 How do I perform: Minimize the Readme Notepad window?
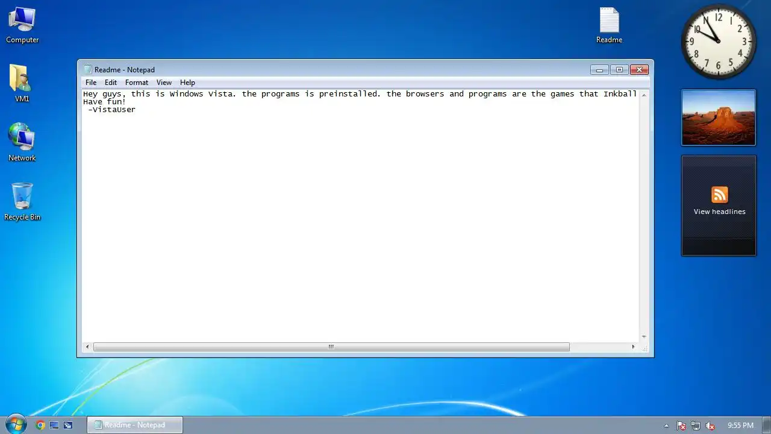pyautogui.click(x=599, y=70)
